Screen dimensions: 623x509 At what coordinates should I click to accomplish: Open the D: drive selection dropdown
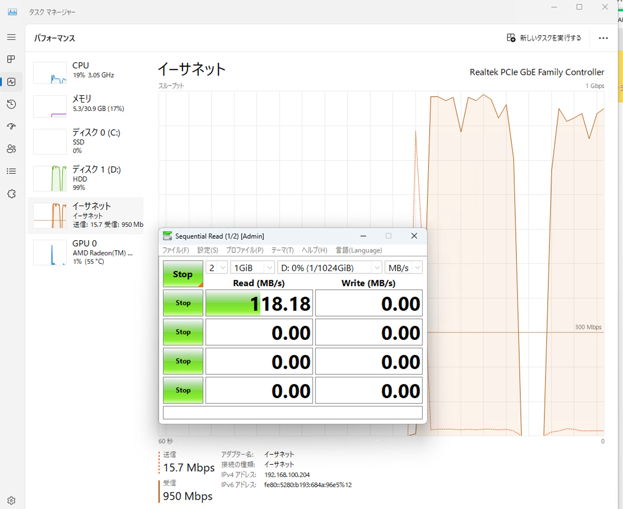pos(330,268)
